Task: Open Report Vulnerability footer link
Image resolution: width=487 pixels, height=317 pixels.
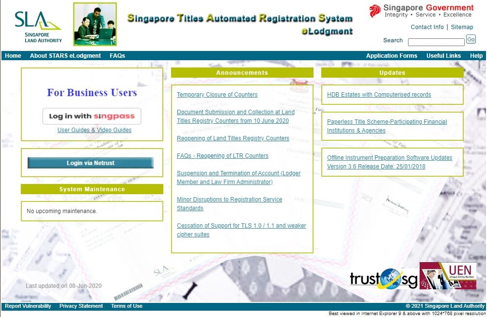Action: pos(28,306)
